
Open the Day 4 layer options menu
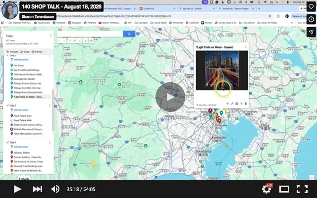coord(50,142)
